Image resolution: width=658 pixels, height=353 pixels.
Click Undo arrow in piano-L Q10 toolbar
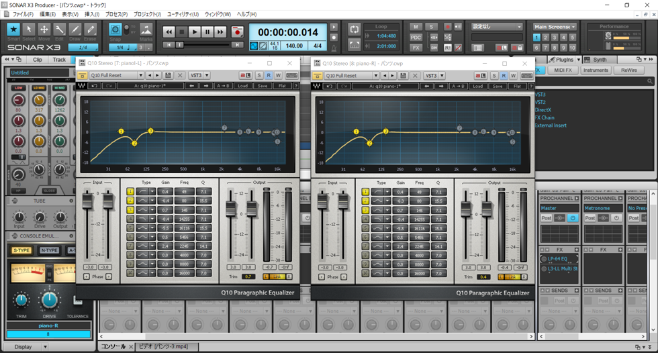(x=95, y=86)
